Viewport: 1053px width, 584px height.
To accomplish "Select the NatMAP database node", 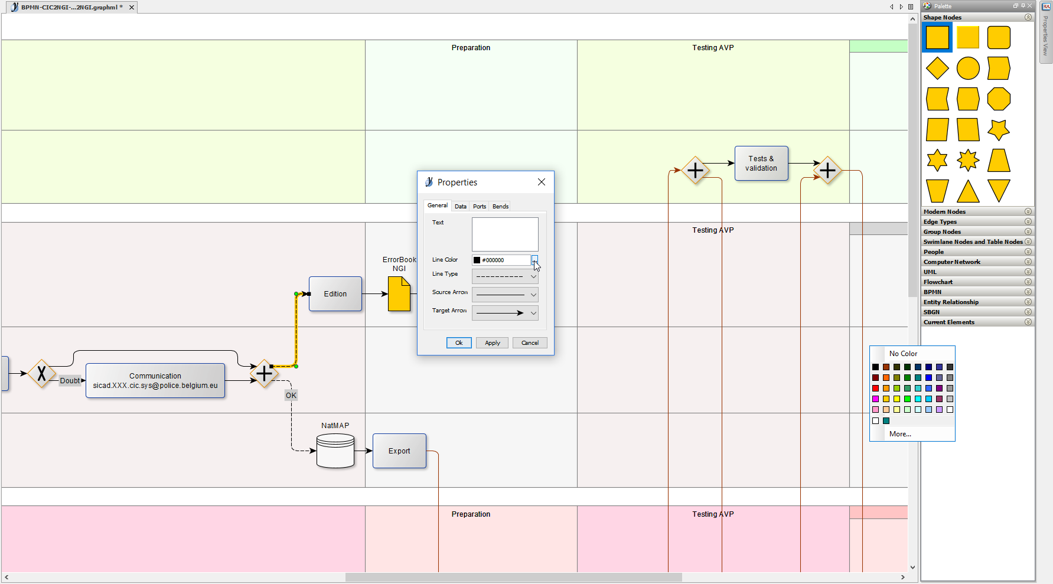I will [x=335, y=451].
